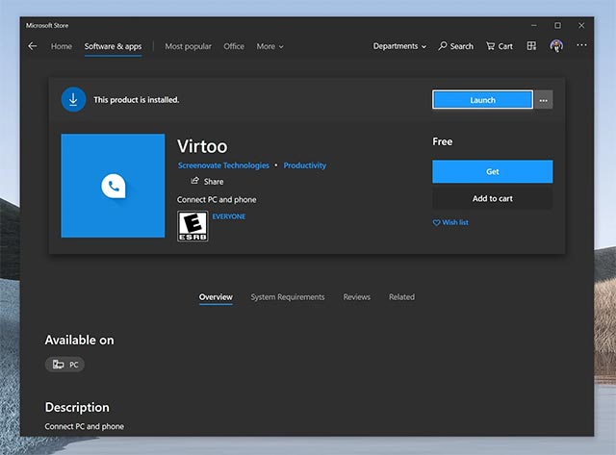The image size is (616, 455).
Task: Open the Reviews tab
Action: point(356,297)
